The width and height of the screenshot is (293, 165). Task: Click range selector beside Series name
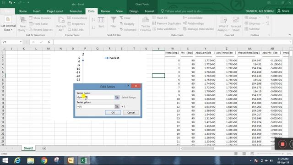[117, 97]
